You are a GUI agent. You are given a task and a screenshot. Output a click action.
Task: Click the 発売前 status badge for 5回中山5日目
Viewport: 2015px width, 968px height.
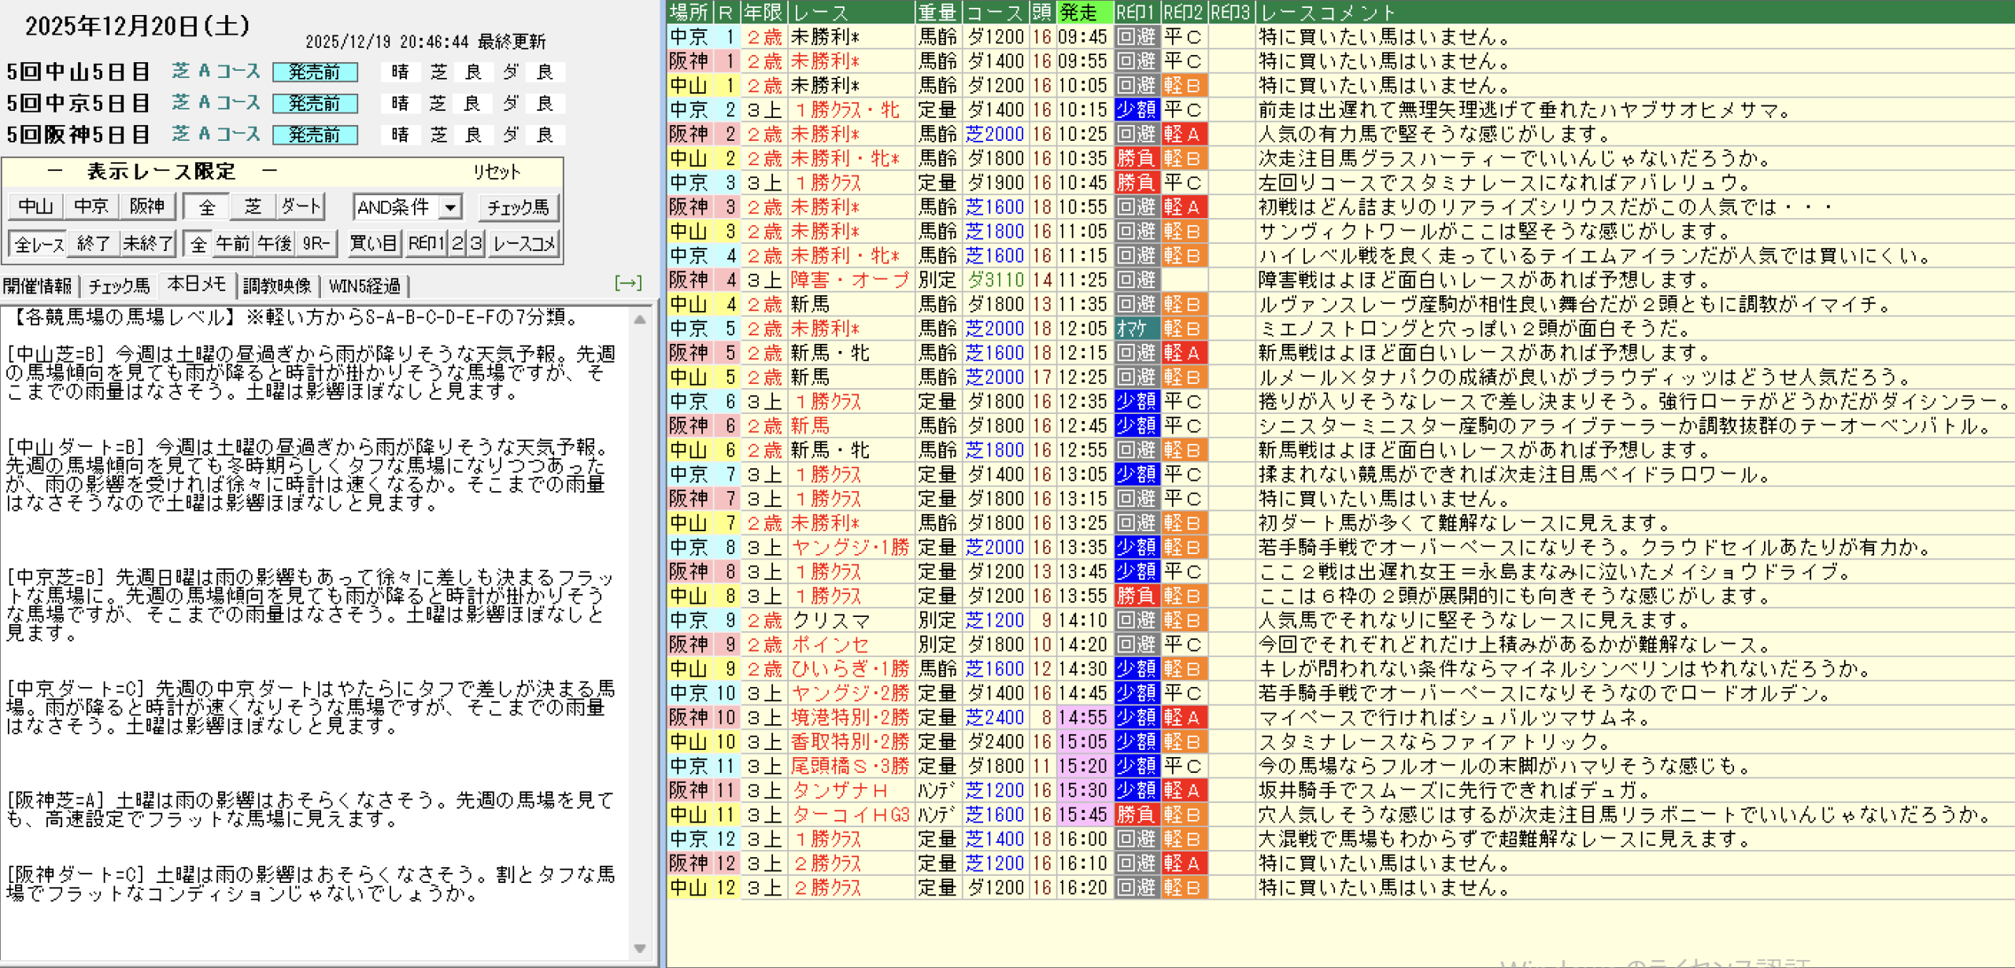click(x=315, y=72)
